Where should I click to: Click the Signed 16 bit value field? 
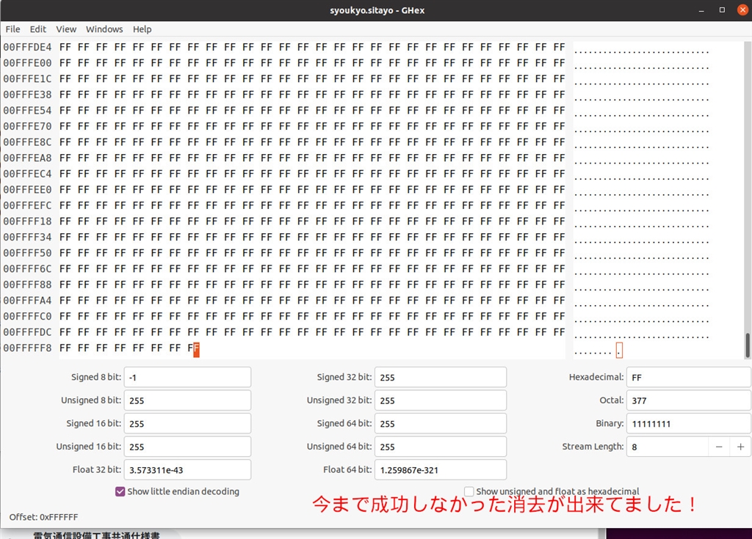(x=187, y=424)
